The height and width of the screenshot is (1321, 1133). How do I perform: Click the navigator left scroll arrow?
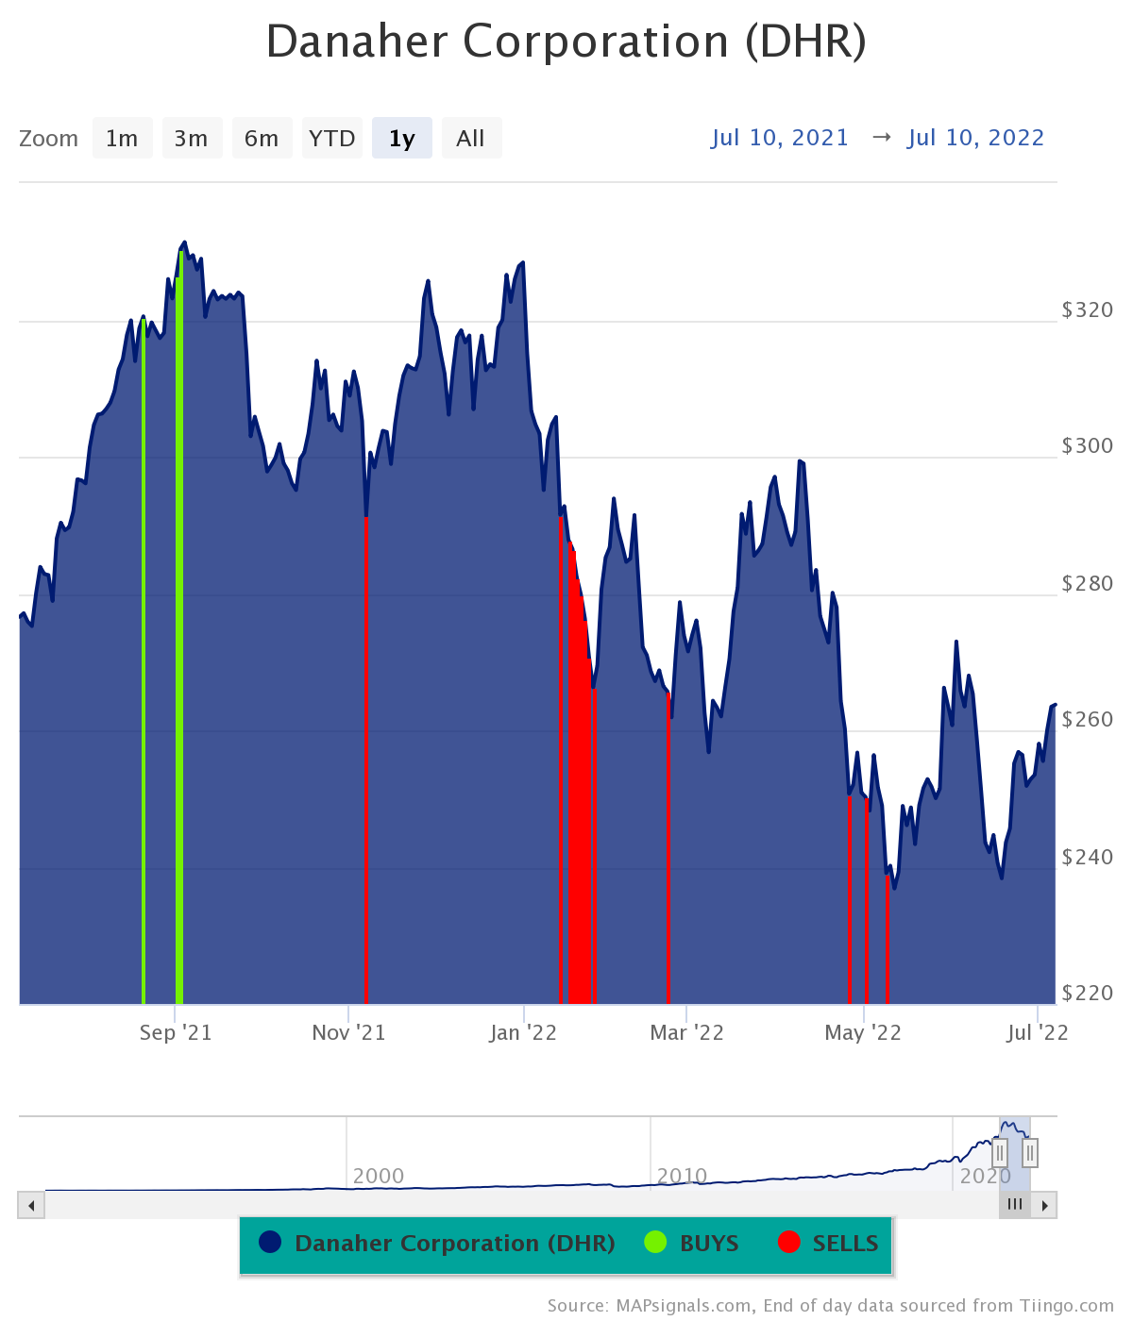(31, 1205)
